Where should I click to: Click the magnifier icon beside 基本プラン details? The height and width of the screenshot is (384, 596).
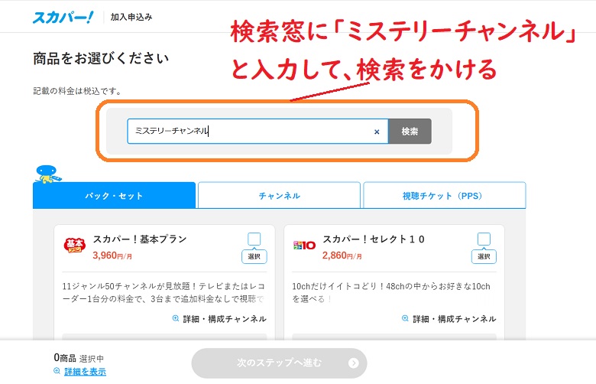pos(176,318)
